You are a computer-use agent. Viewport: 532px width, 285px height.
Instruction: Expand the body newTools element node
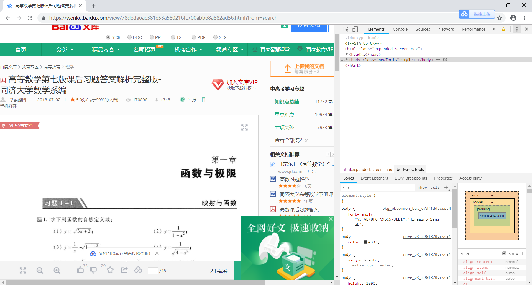click(x=347, y=59)
